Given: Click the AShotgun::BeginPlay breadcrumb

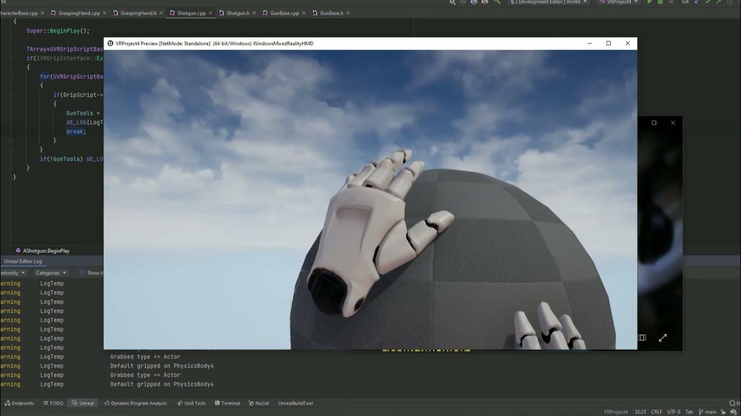Looking at the screenshot, I should pos(43,251).
